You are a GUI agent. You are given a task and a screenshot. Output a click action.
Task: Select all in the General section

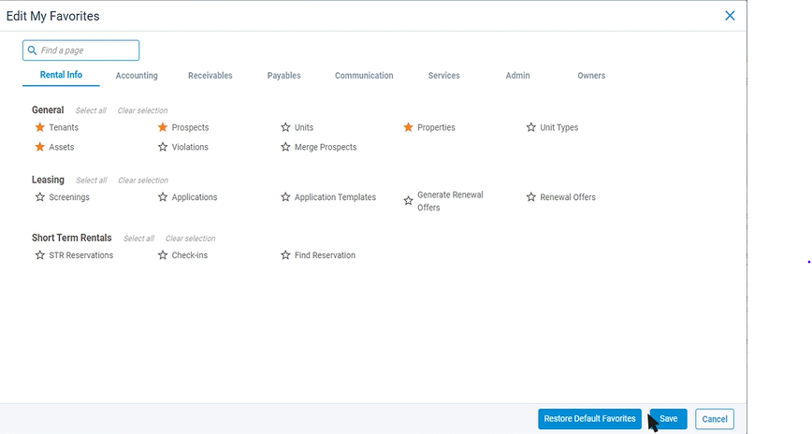pyautogui.click(x=91, y=110)
